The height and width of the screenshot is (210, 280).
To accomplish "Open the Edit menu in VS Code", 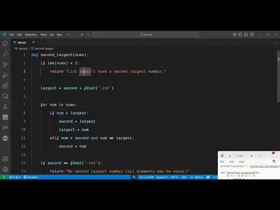I will point(19,35).
